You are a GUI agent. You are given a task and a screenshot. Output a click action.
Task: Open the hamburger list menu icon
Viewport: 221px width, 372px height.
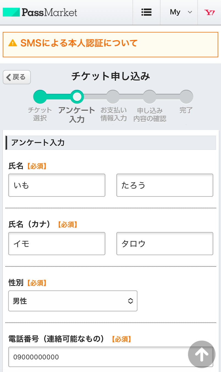click(146, 12)
